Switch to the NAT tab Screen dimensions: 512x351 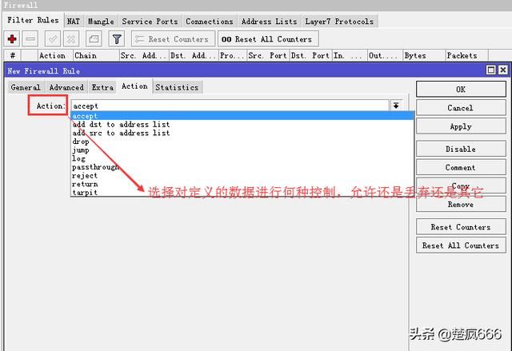point(74,22)
